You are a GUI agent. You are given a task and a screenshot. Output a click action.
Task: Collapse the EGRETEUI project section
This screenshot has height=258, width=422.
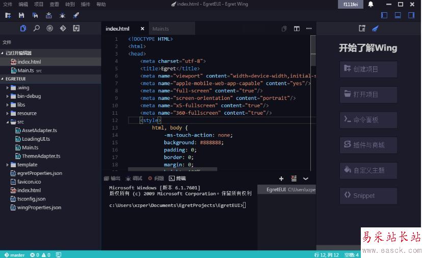[50, 79]
